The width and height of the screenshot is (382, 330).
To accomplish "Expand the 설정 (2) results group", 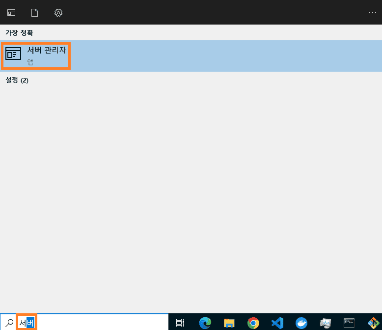I will tap(17, 80).
